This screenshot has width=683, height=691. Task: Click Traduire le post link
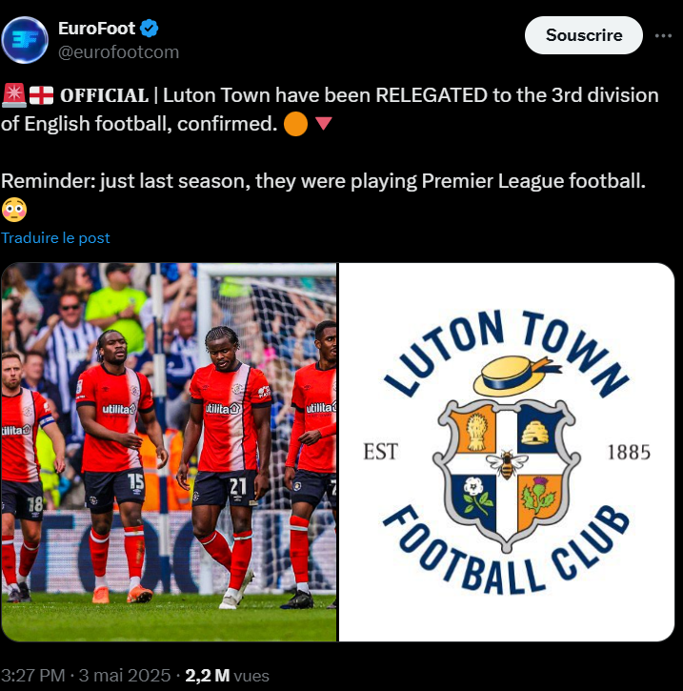(55, 238)
